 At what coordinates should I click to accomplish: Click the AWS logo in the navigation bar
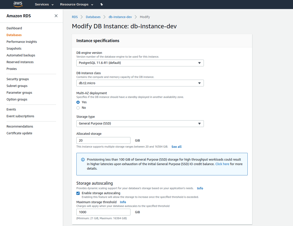[x=18, y=4]
